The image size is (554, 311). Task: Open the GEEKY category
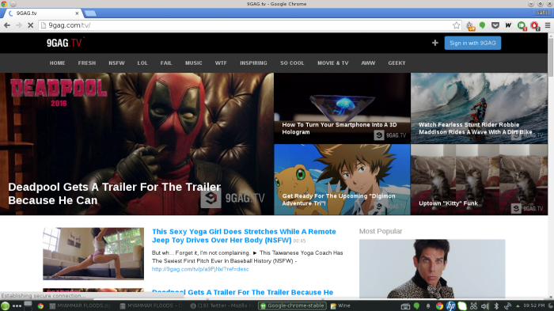pyautogui.click(x=397, y=63)
